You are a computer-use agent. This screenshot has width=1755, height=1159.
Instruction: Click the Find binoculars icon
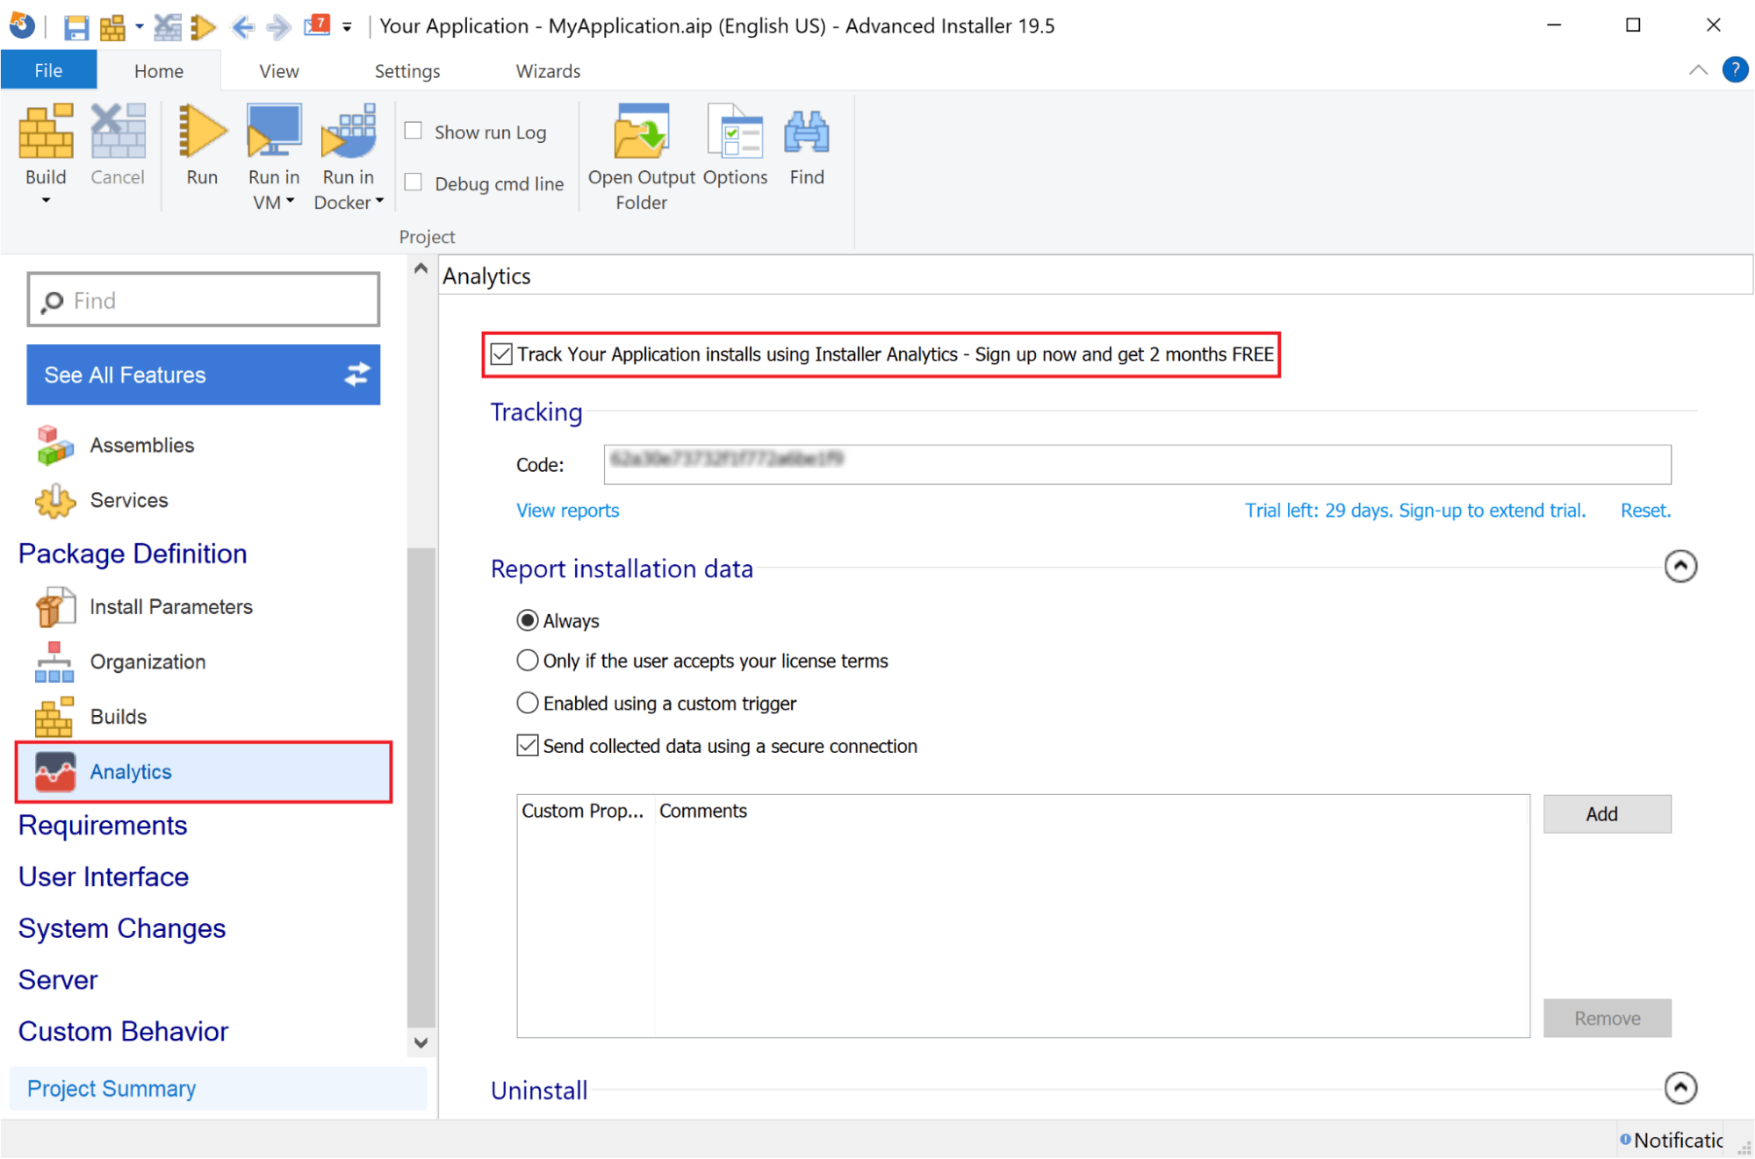click(x=806, y=132)
